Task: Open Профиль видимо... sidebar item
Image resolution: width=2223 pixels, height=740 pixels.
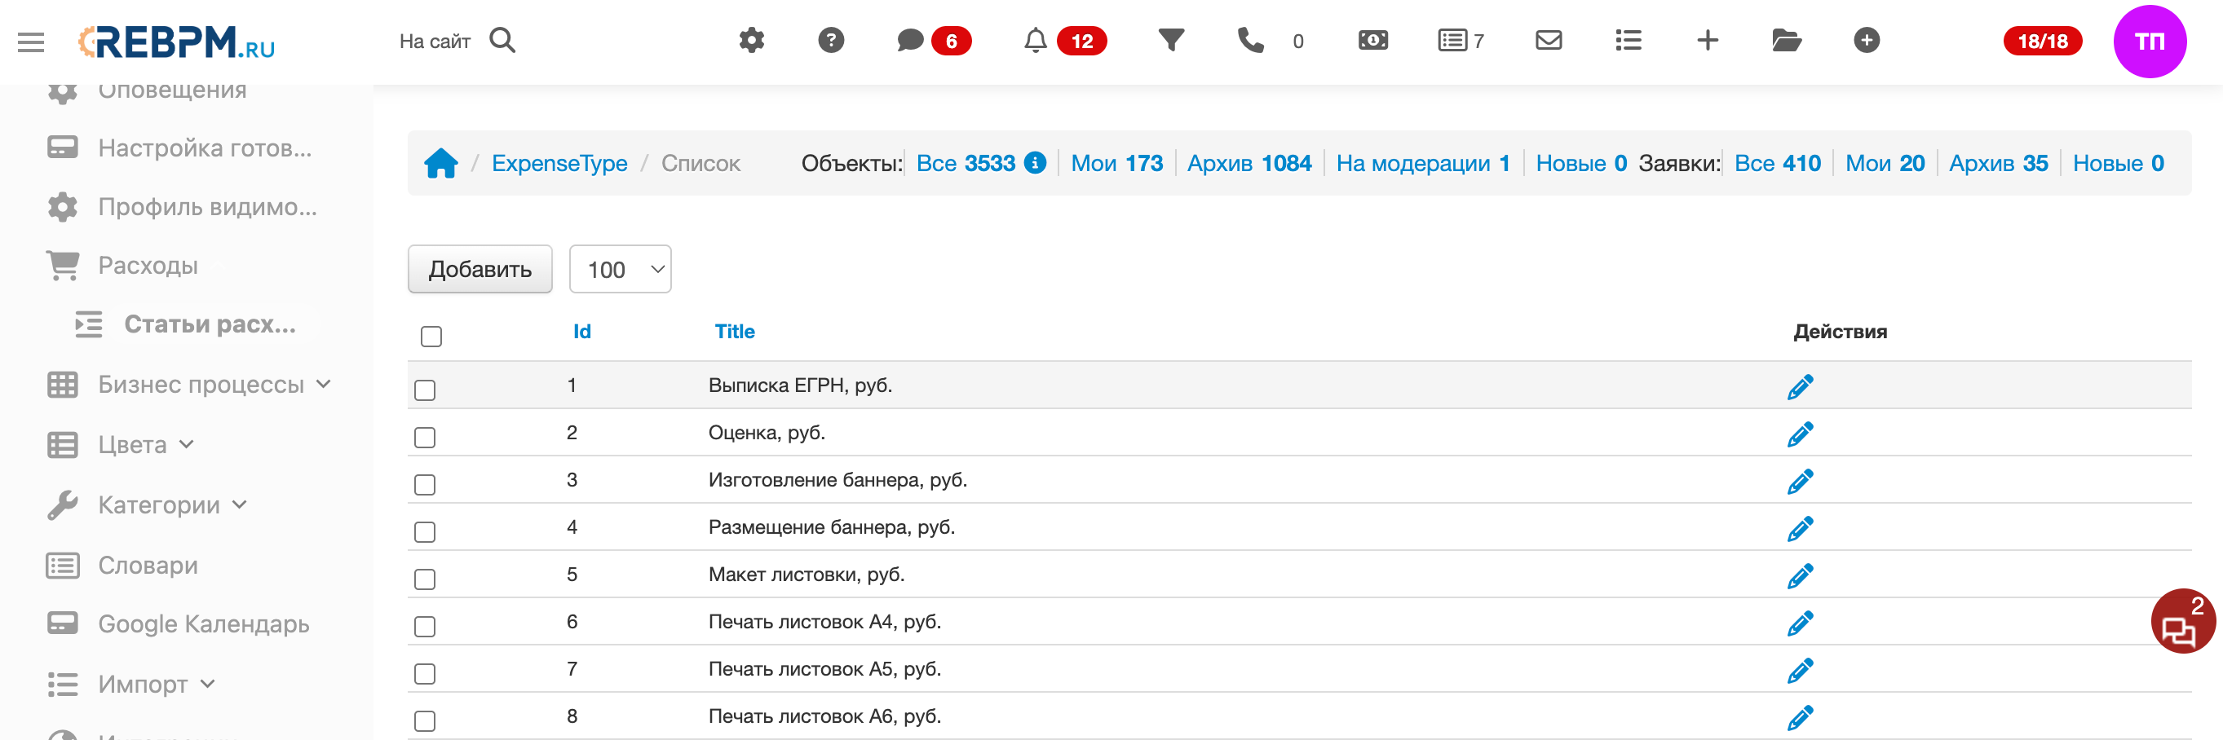Action: [x=183, y=206]
